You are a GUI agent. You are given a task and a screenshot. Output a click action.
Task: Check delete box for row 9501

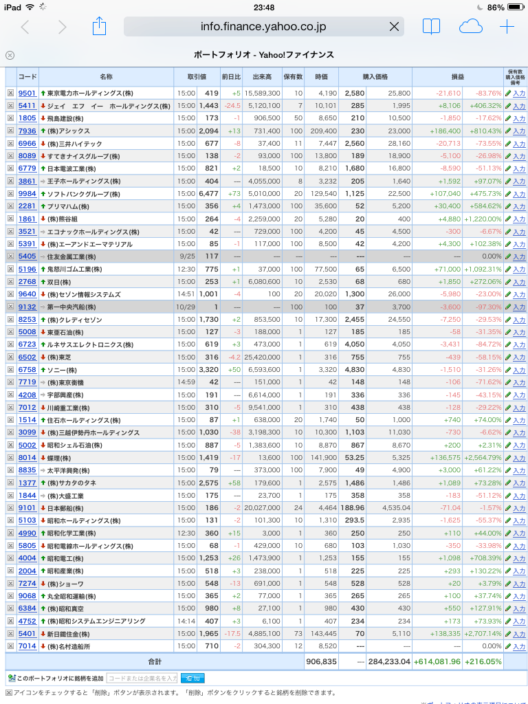tap(10, 93)
